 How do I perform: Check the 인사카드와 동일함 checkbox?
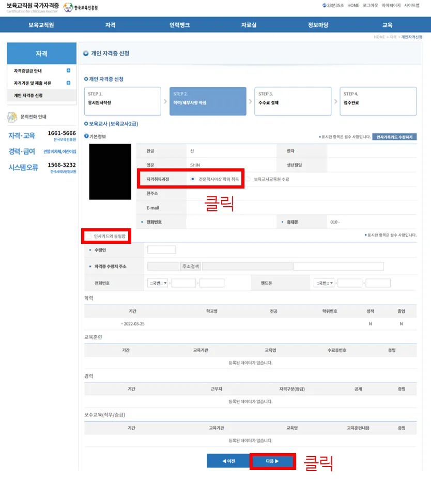88,236
